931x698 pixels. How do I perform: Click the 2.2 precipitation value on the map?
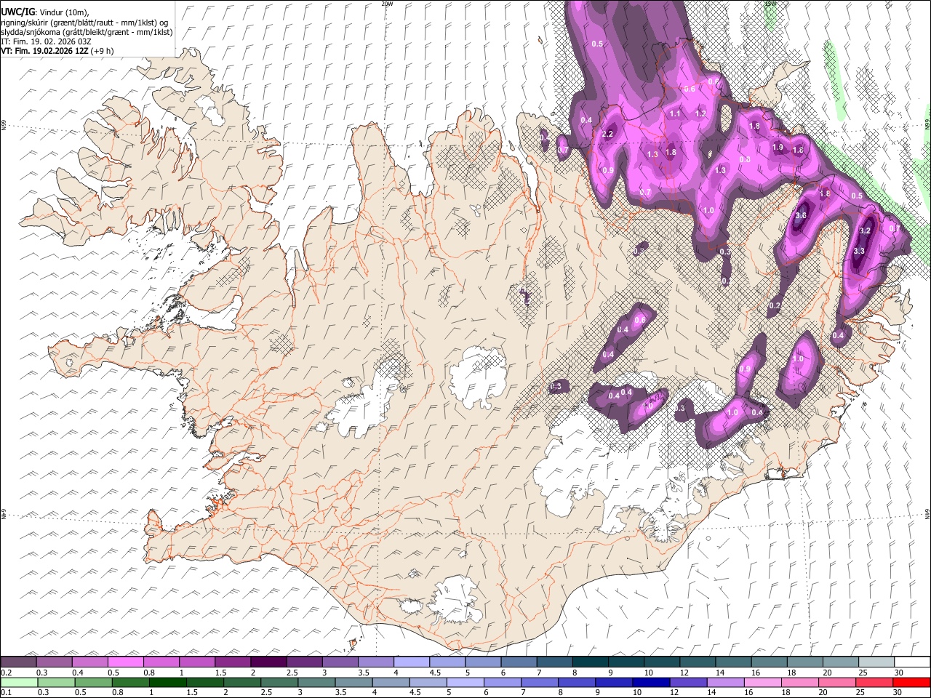[608, 135]
